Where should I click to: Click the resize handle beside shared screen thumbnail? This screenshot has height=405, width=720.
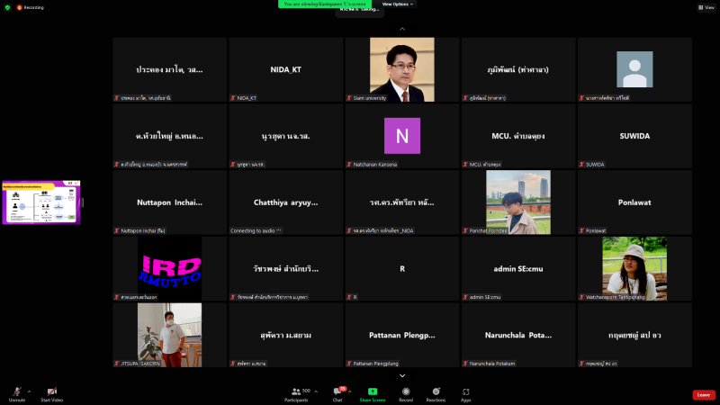[83, 202]
